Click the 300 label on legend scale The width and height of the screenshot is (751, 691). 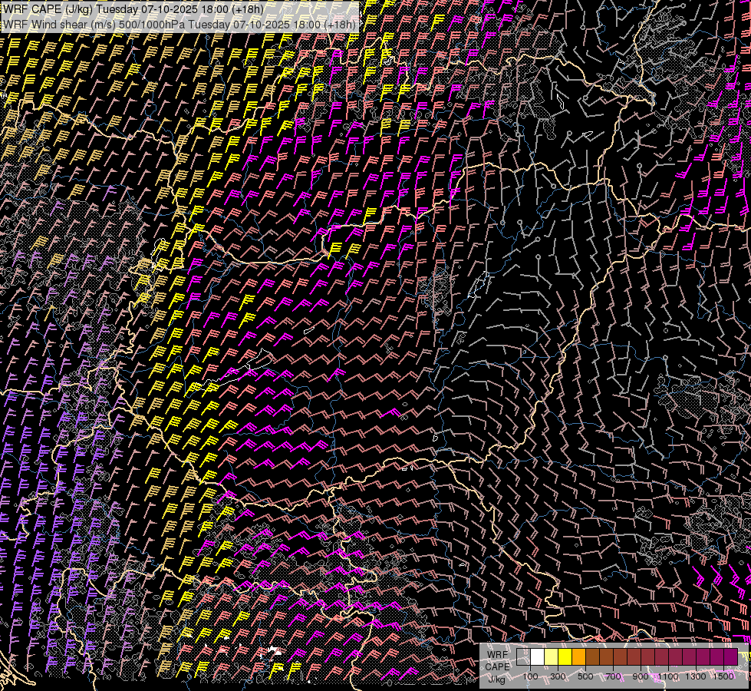tap(558, 676)
